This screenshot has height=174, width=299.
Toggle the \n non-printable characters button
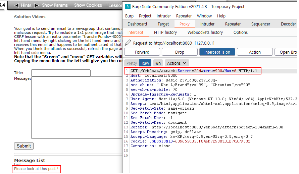pyautogui.click(x=158, y=63)
